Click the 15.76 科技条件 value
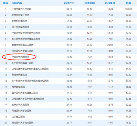137x126 pixels. coord(110,81)
